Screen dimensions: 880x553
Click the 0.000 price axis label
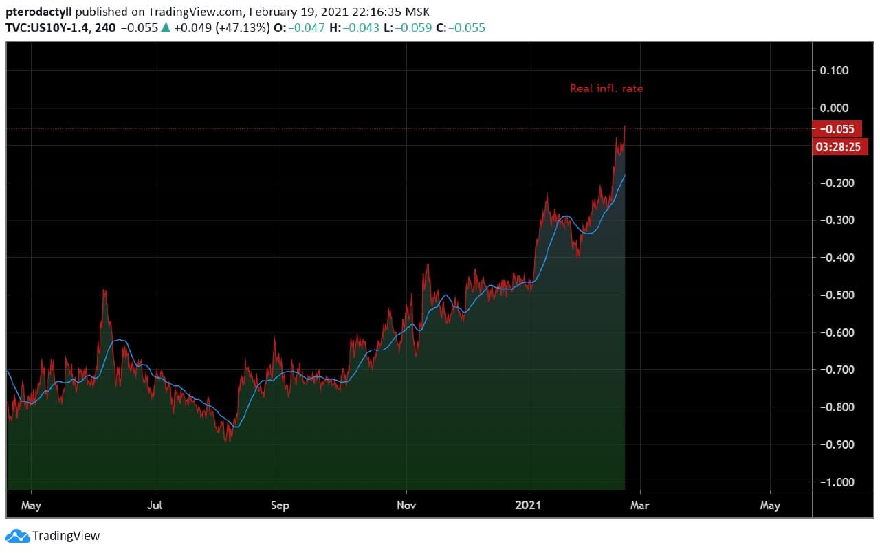point(834,108)
